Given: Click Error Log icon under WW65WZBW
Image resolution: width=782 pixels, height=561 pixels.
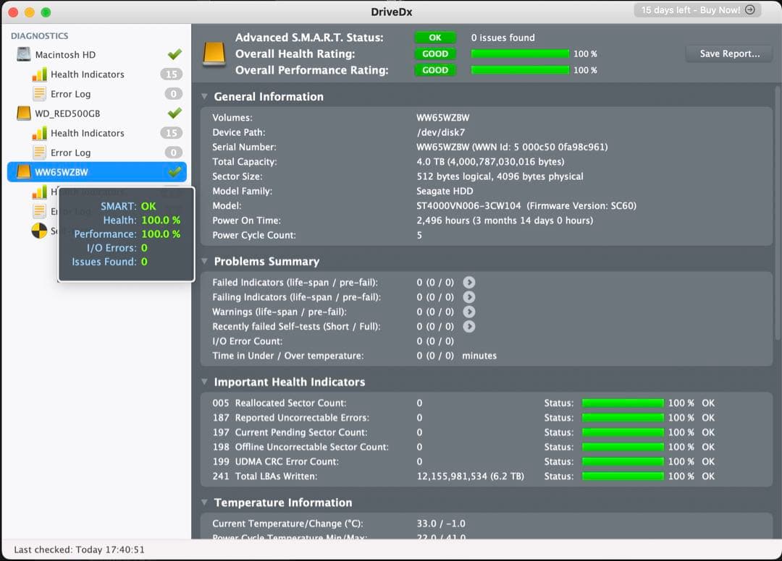Looking at the screenshot, I should click(x=39, y=211).
